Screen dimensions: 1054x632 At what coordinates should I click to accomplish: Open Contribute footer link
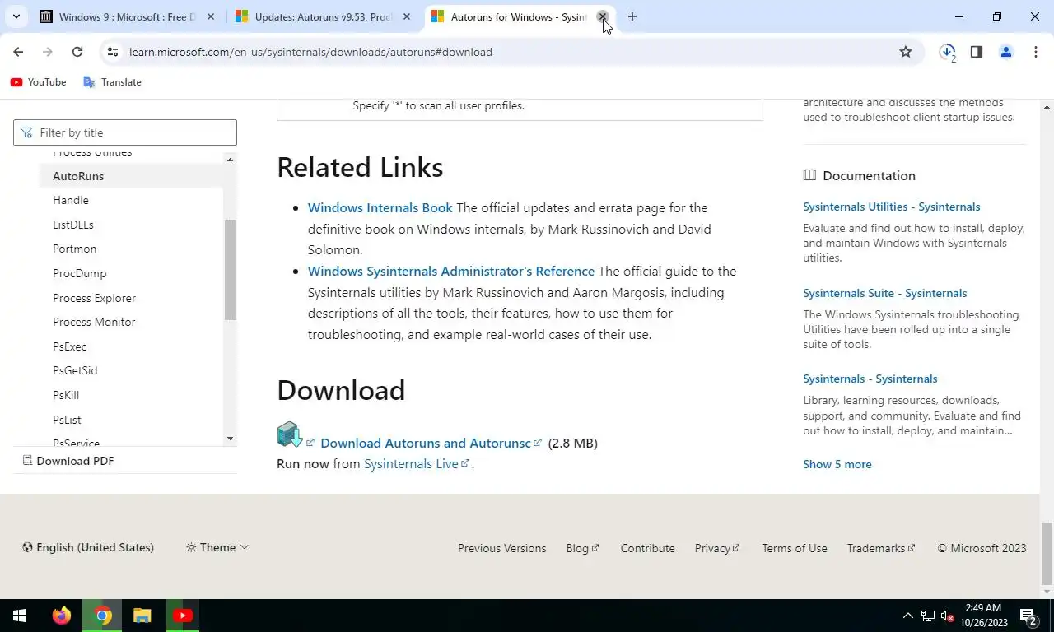[647, 548]
